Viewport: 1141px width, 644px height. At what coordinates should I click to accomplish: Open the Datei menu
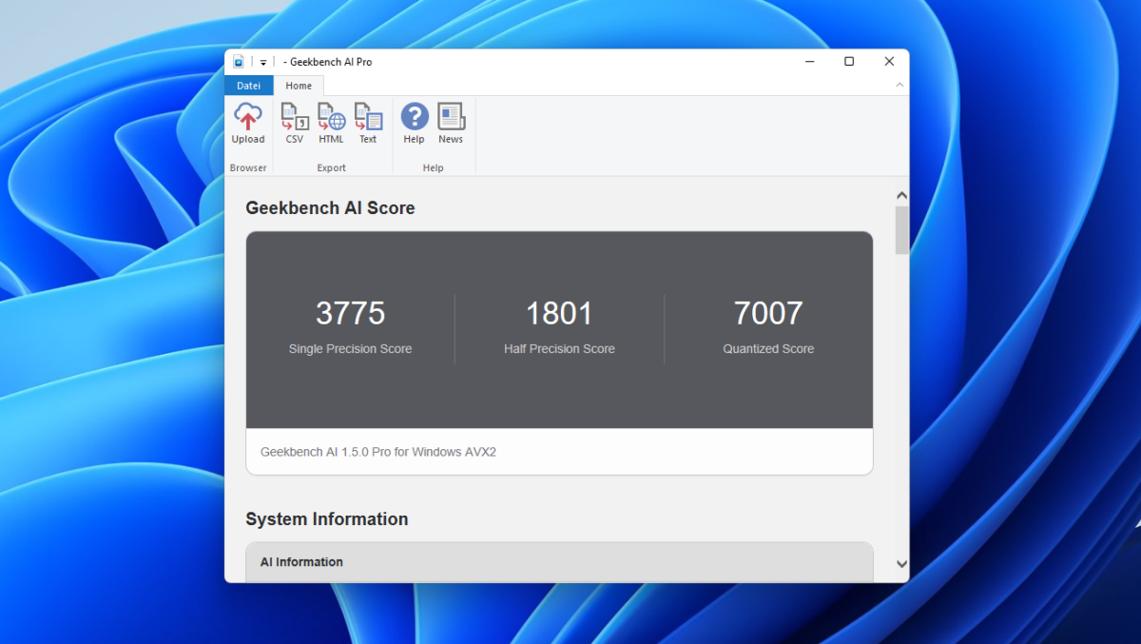pyautogui.click(x=248, y=85)
